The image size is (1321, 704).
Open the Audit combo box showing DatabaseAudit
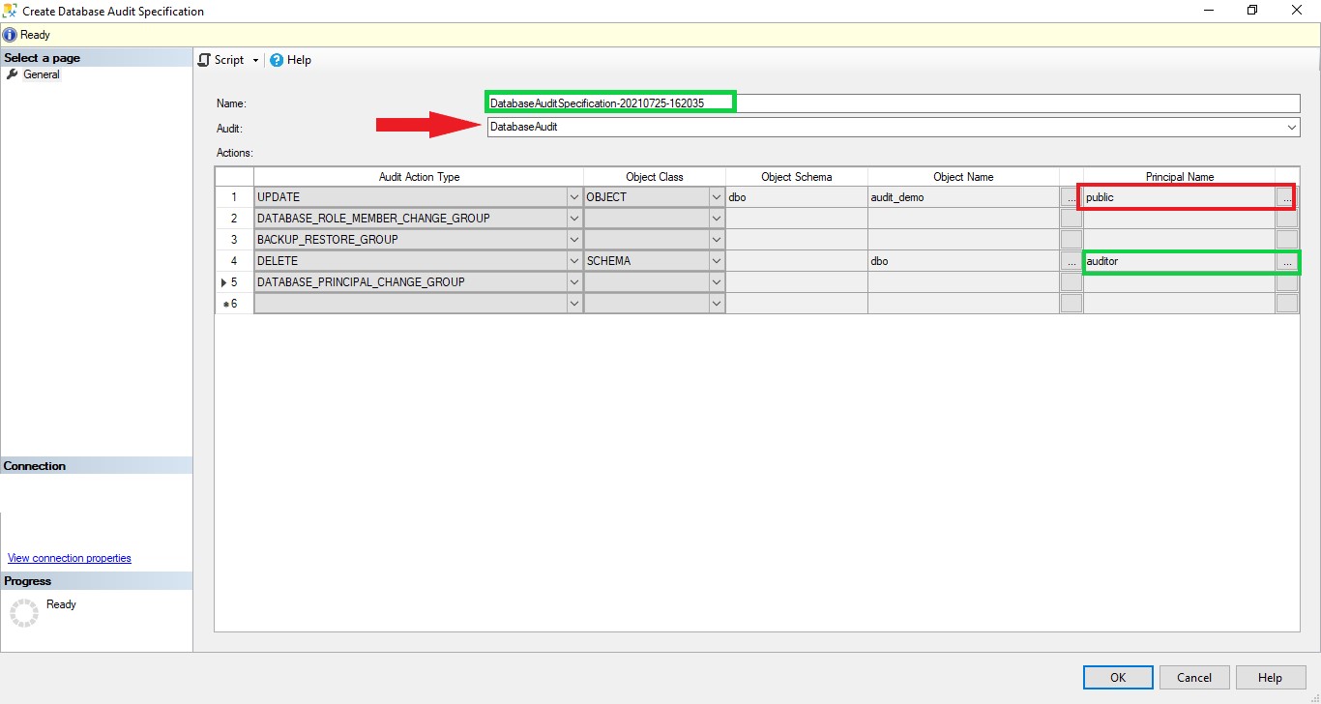[x=1293, y=127]
